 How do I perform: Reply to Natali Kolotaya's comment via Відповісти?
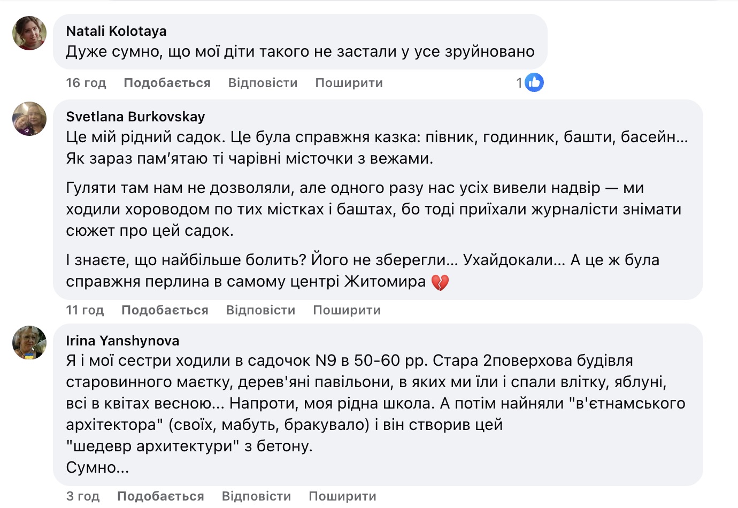(263, 83)
